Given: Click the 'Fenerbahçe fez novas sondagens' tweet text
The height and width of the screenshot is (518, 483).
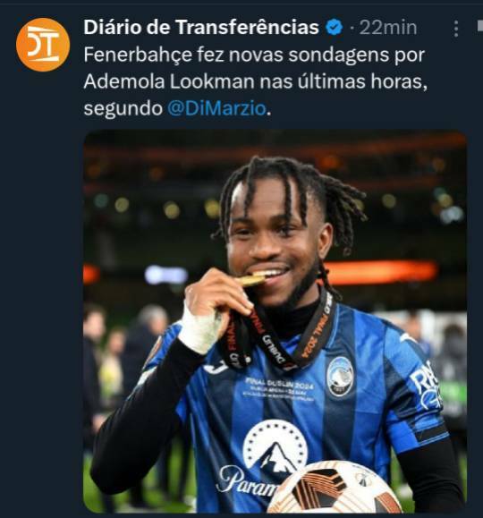Looking at the screenshot, I should (254, 55).
